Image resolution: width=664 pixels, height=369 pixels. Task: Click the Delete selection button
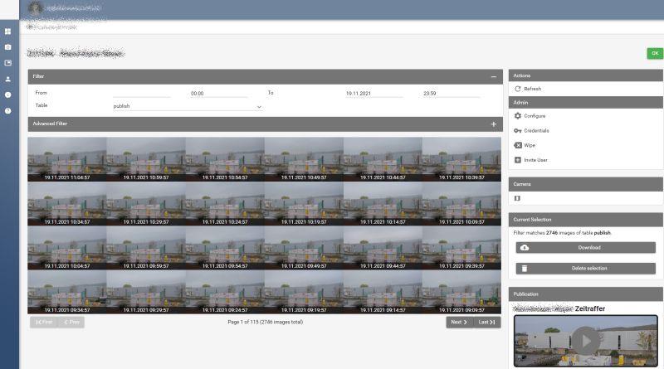[585, 269]
